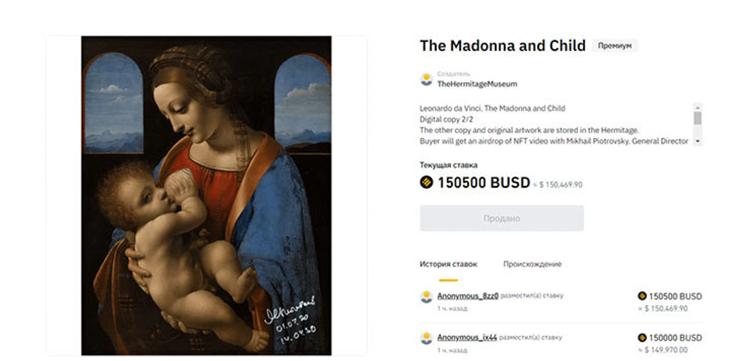Viewport: 741px width, 361px height.
Task: Click BUSD coin icon next to 150500 bid entry
Action: point(642,296)
